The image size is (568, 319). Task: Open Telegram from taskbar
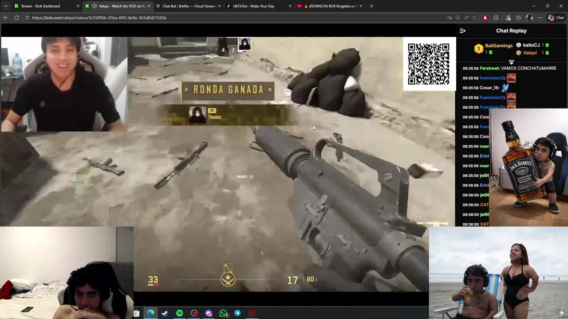pos(237,313)
